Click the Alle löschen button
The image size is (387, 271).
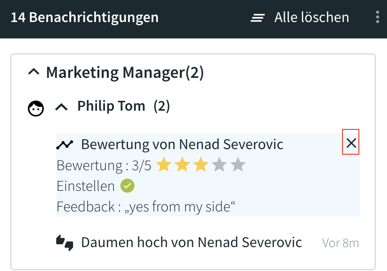pos(300,17)
